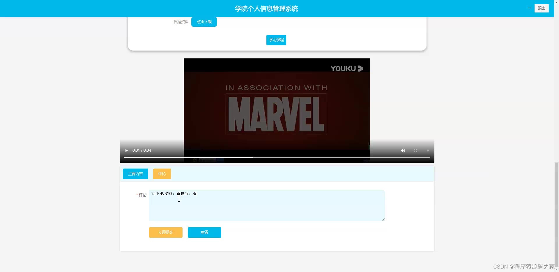The width and height of the screenshot is (559, 272).
Task: Submit comment with 立即提交 button
Action: (166, 232)
